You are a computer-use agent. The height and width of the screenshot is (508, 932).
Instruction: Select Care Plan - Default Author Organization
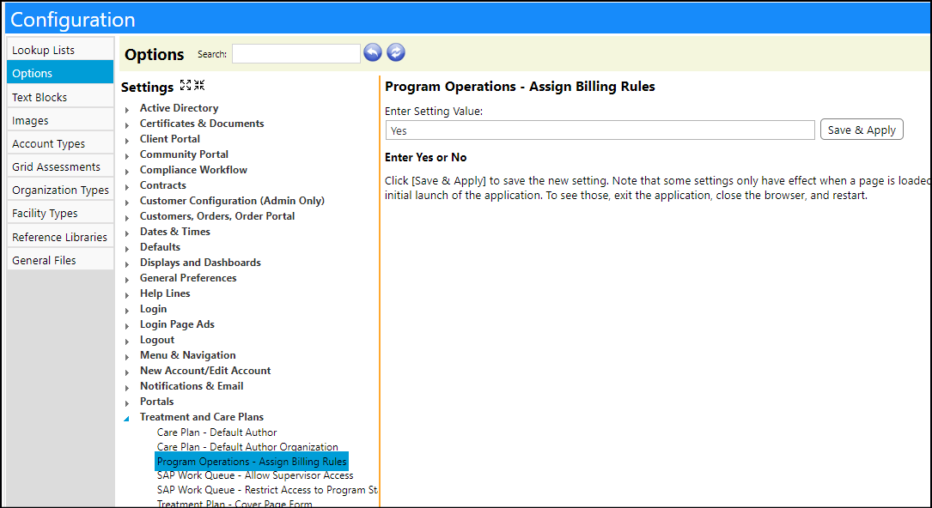pos(247,447)
